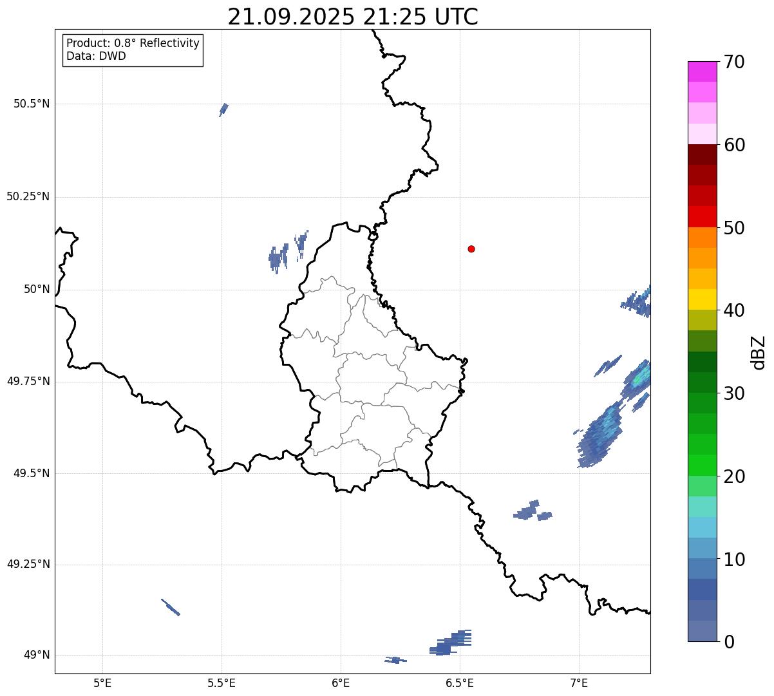Click the latitude label "50.5°N"

coord(32,104)
